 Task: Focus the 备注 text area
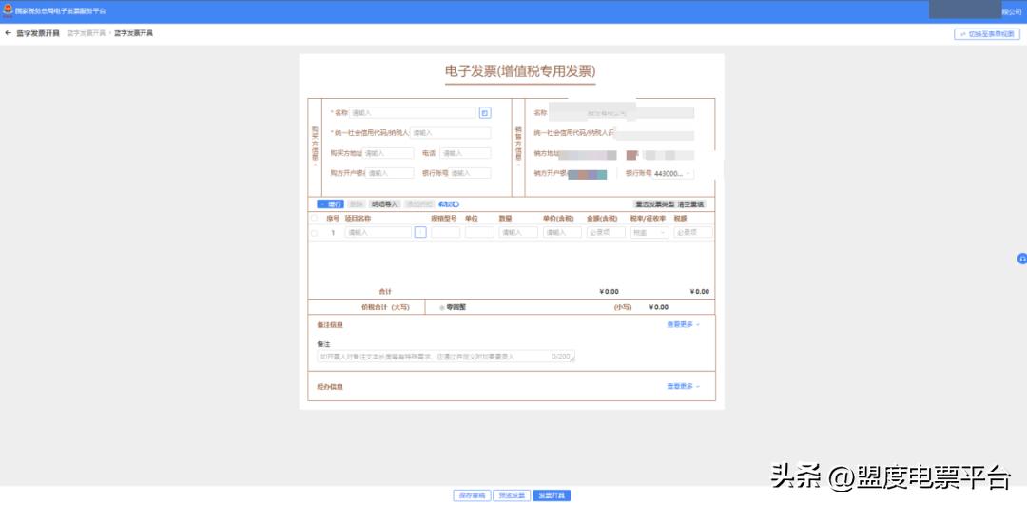[x=446, y=357]
